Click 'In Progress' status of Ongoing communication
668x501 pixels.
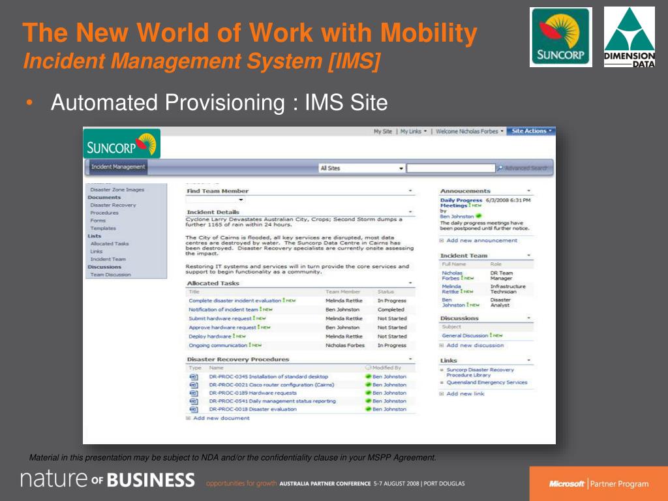[392, 346]
